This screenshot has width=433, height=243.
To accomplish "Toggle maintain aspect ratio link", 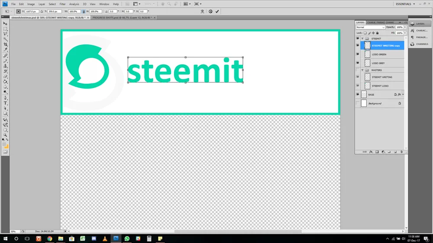I will click(x=84, y=12).
